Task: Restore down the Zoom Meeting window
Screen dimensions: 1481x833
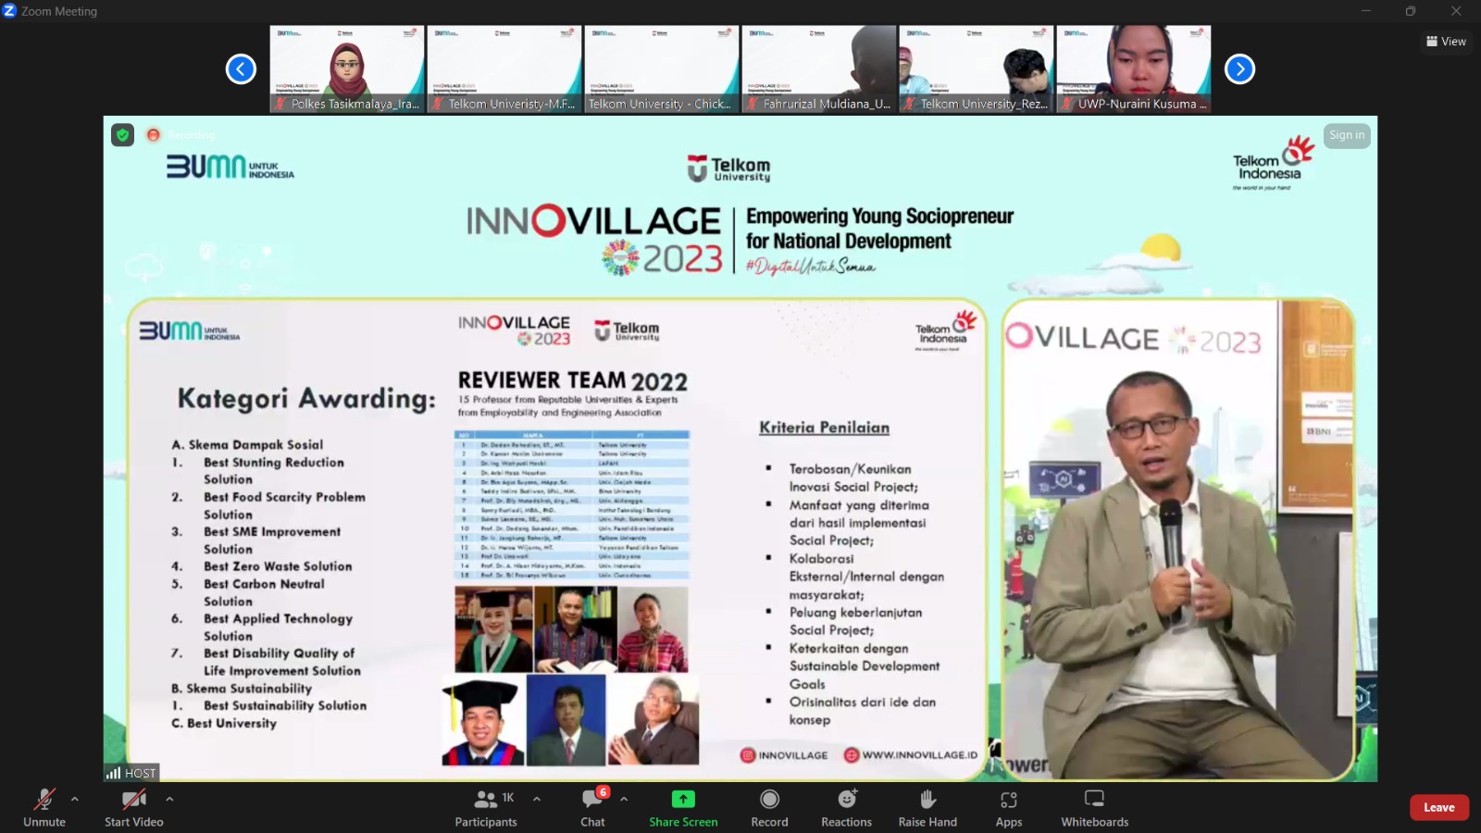Action: [1411, 11]
